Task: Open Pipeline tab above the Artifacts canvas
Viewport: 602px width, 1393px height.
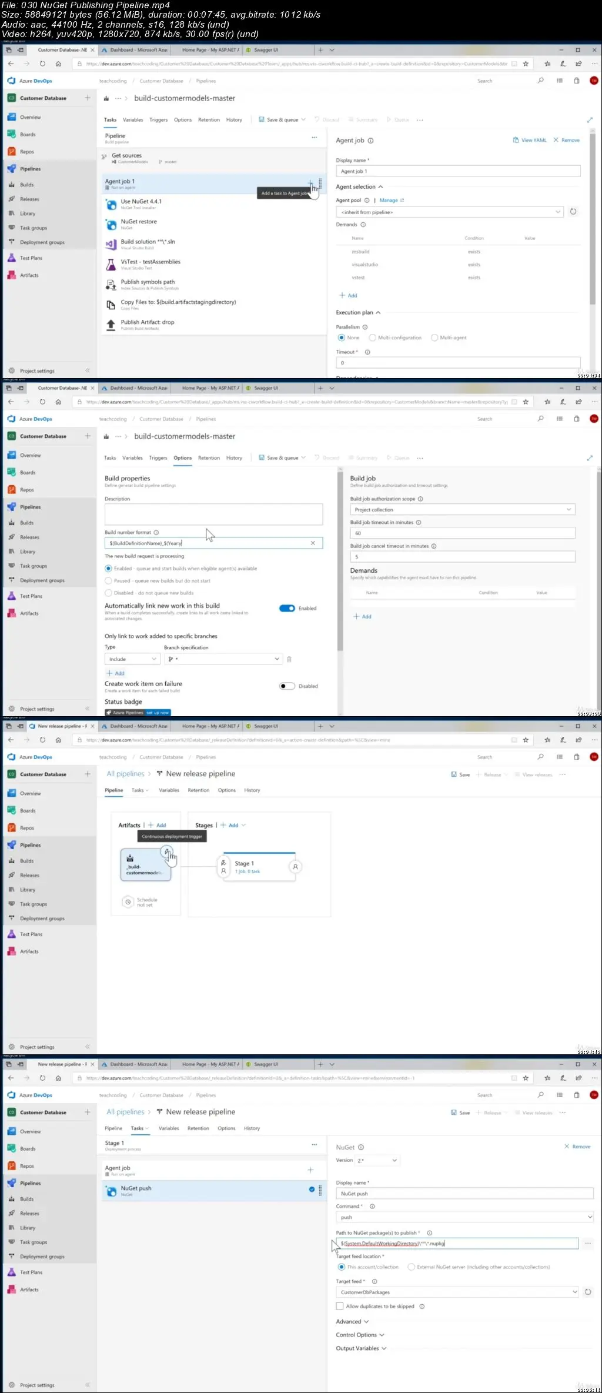Action: (114, 790)
